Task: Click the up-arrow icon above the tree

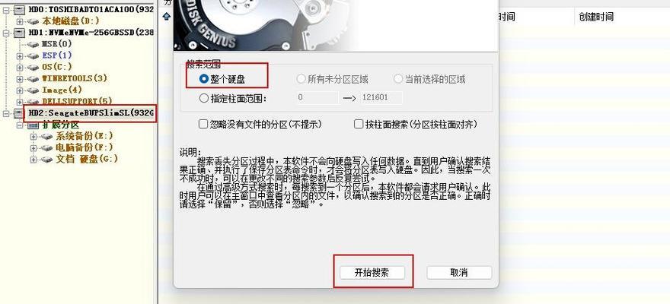Action: pos(167,17)
